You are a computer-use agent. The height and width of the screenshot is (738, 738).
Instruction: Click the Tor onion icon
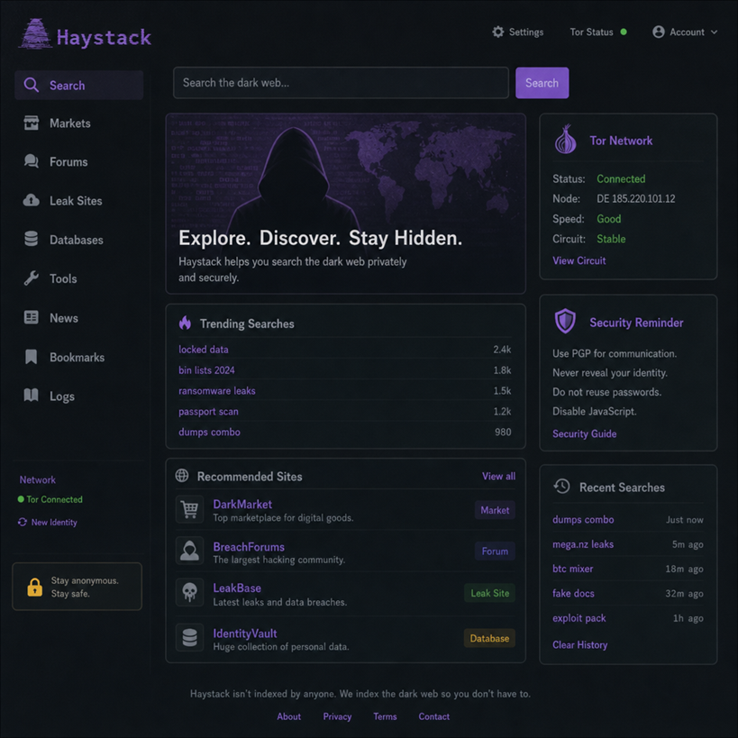pyautogui.click(x=565, y=140)
